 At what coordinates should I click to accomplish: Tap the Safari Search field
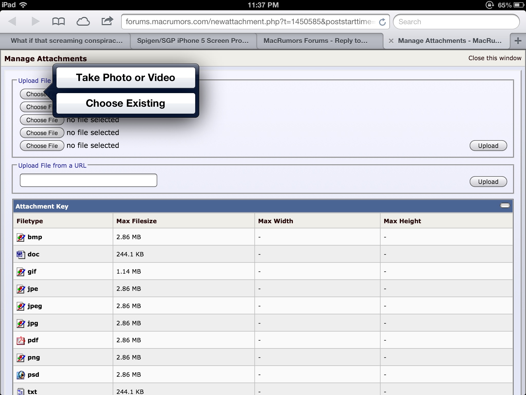456,22
